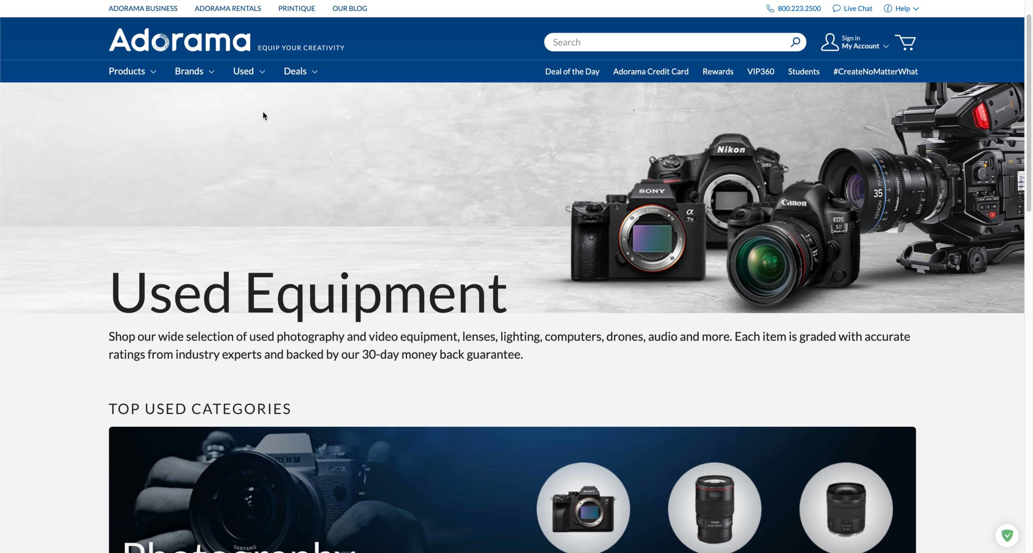Click the green shield security badge
Screen dimensions: 1033x553
click(1007, 536)
